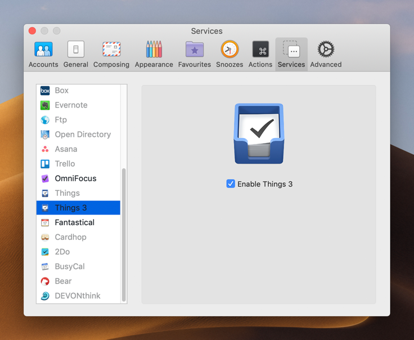Click the Snoozes tab label
The width and height of the screenshot is (414, 340).
point(229,65)
